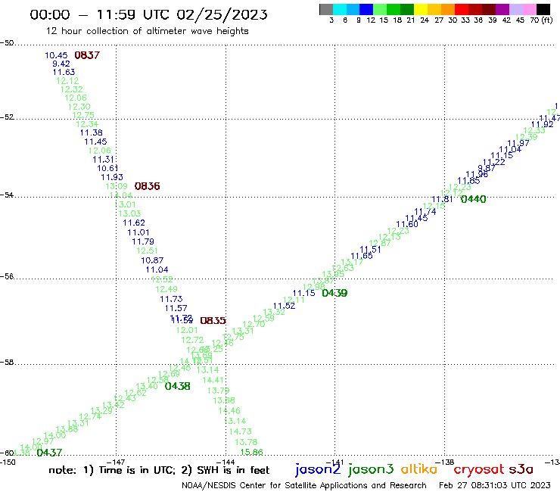Click the wave height value 11.73

tap(171, 299)
